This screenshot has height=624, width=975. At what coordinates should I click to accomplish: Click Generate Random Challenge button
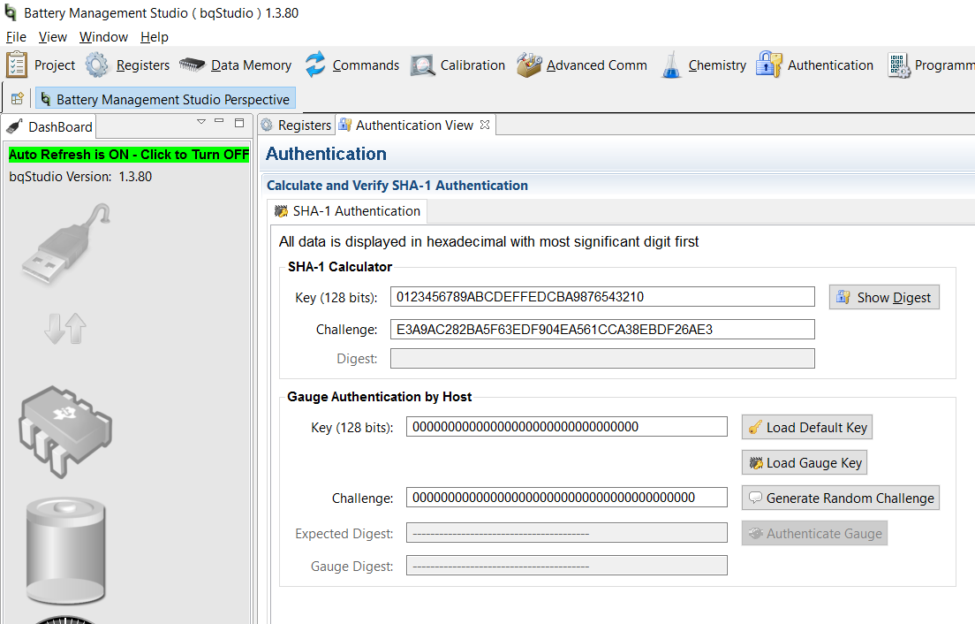click(x=841, y=498)
